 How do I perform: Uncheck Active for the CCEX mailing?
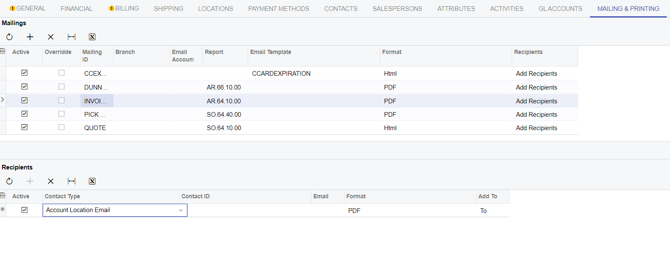pyautogui.click(x=24, y=73)
